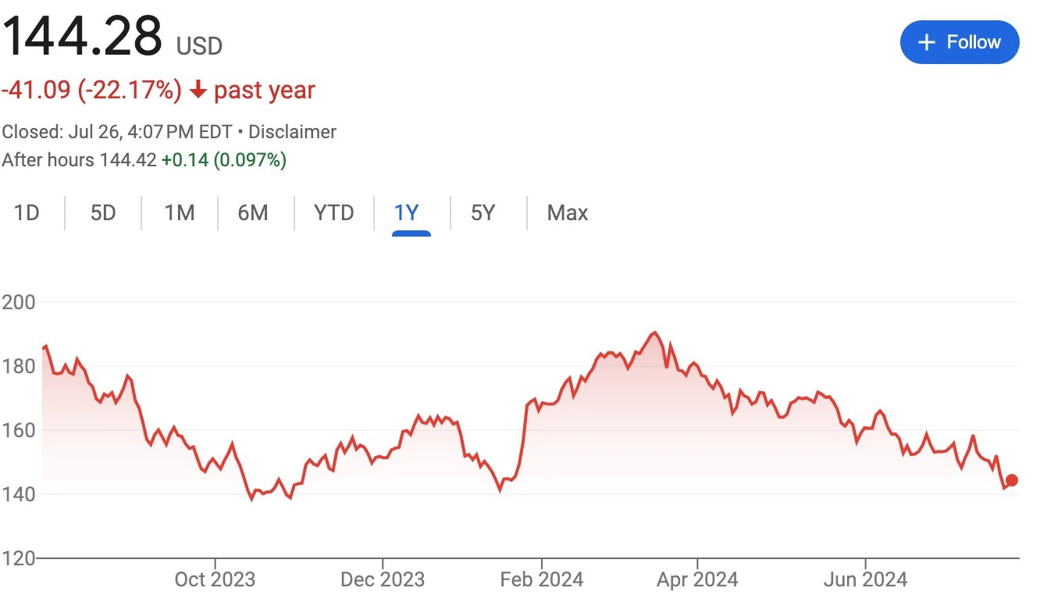The width and height of the screenshot is (1040, 595).
Task: Click the plus icon in Follow button
Action: [926, 42]
